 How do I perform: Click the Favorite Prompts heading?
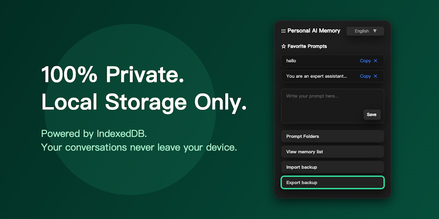pyautogui.click(x=307, y=46)
